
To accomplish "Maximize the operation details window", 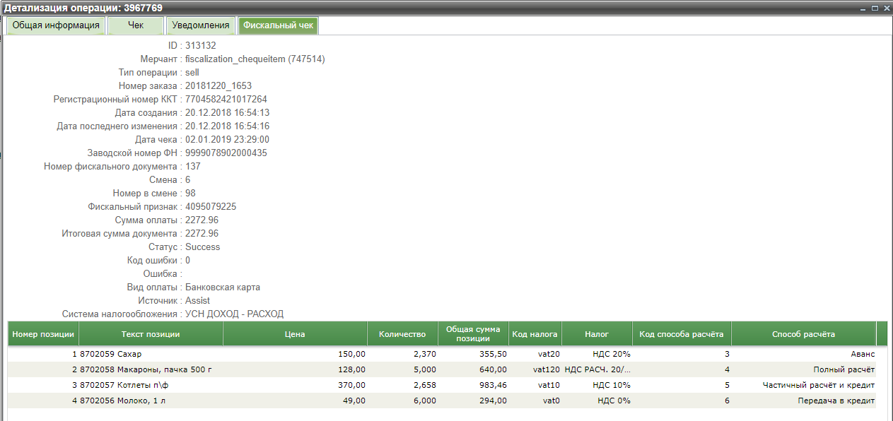I will tap(875, 8).
